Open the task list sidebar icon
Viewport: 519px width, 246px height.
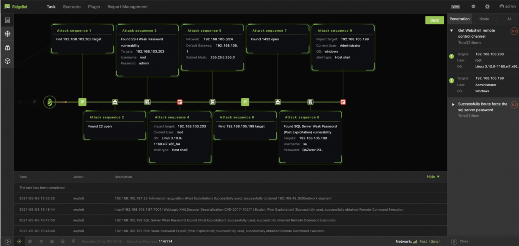(x=7, y=20)
